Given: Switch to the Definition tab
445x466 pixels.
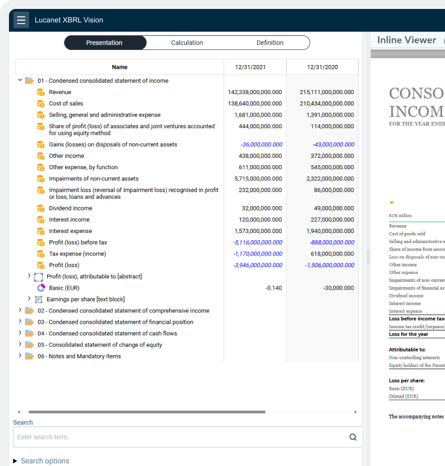Looking at the screenshot, I should coord(270,43).
